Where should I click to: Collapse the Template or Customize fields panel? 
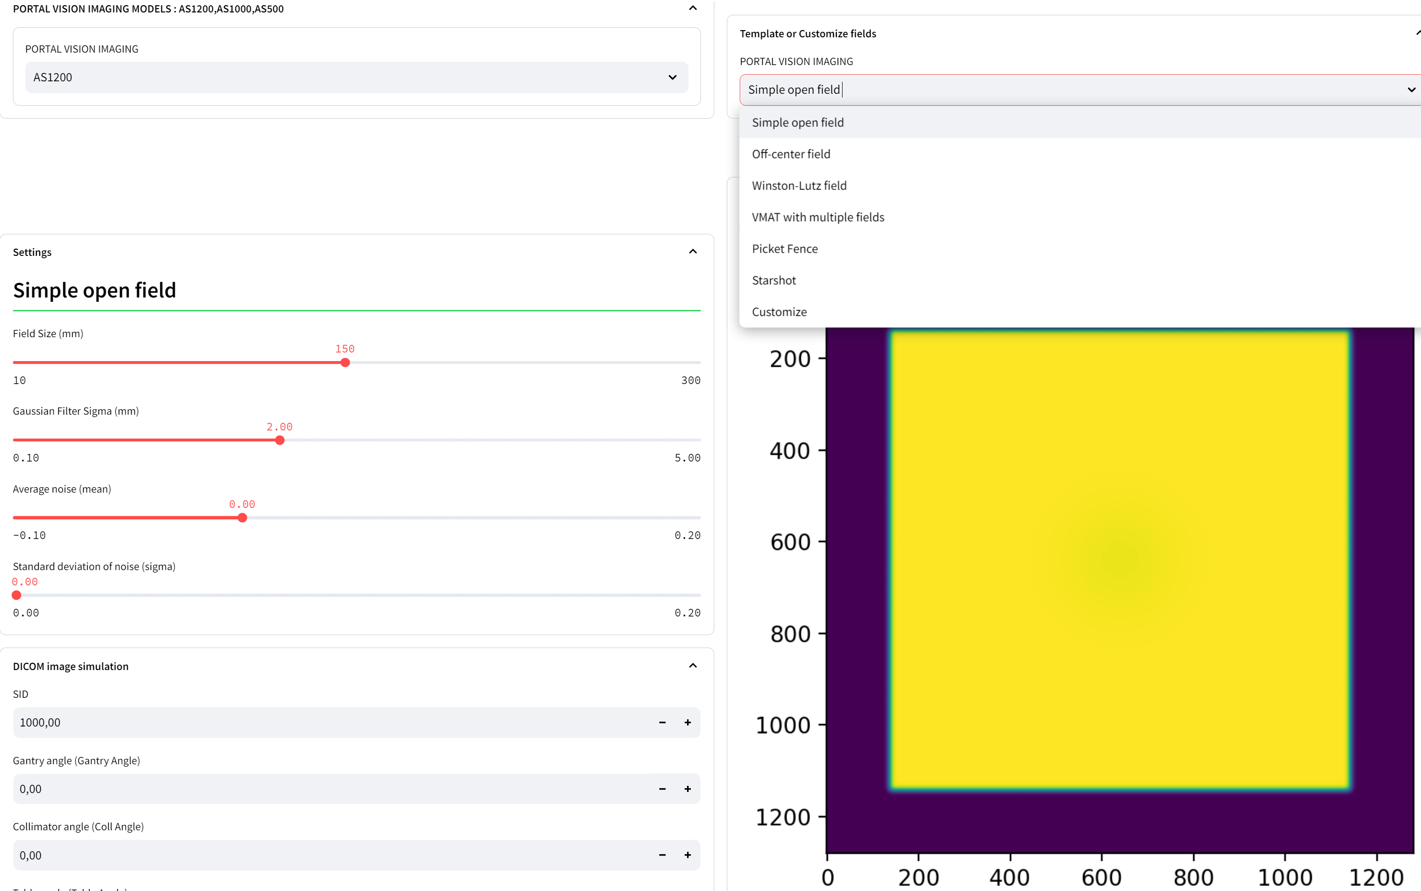[1417, 33]
